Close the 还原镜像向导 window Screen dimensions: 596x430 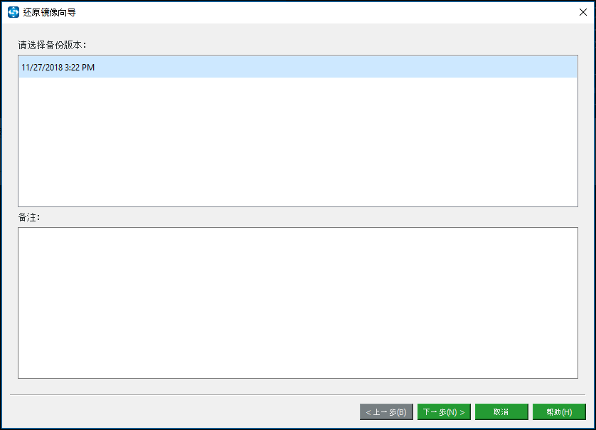pyautogui.click(x=582, y=12)
